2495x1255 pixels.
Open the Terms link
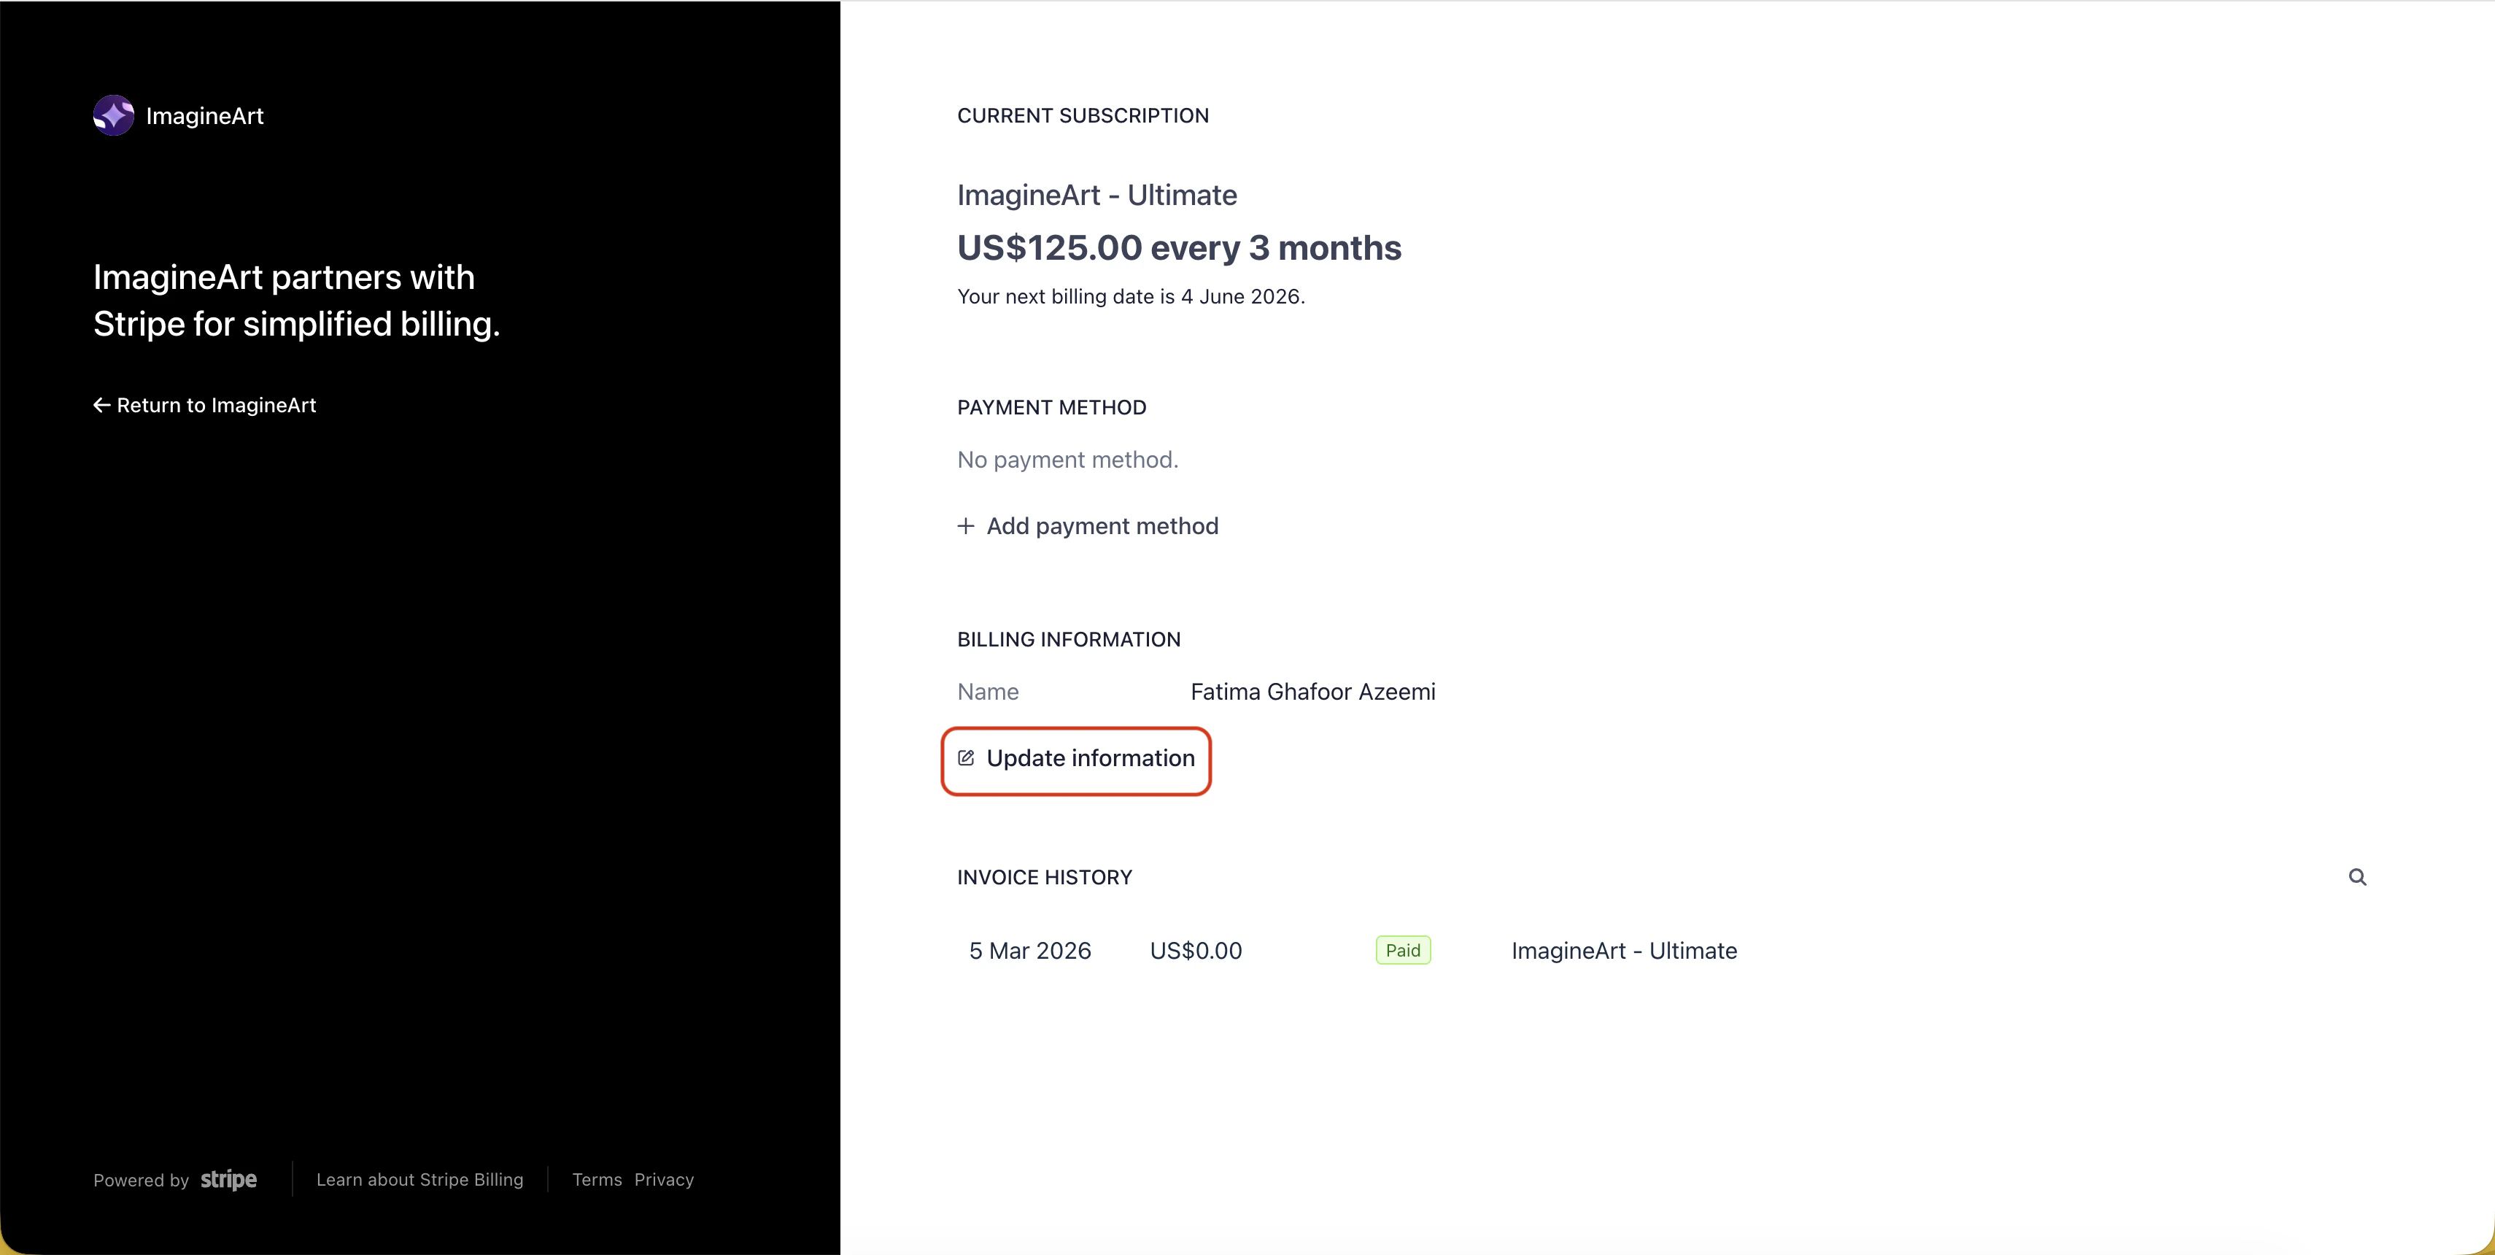point(597,1179)
